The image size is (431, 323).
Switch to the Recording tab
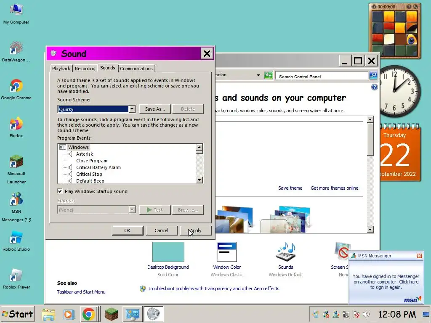click(x=85, y=69)
